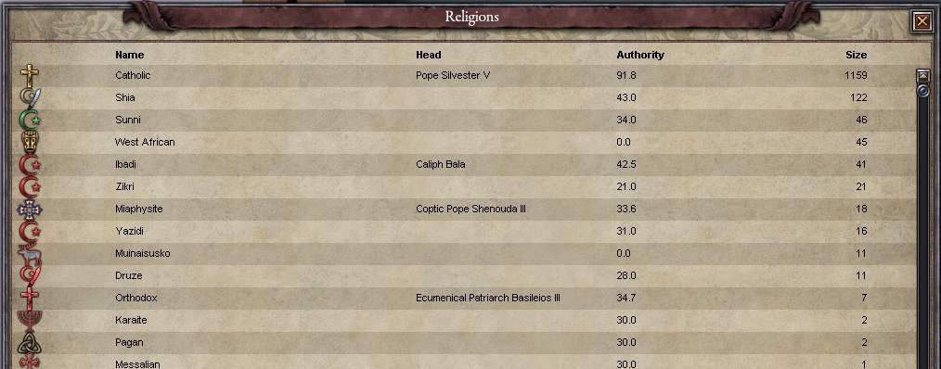The image size is (941, 369).
Task: Click the Pagan triquetra knot icon
Action: coord(30,343)
